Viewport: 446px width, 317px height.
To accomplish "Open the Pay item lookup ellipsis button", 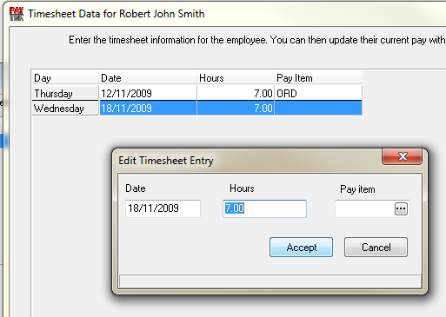I will pyautogui.click(x=401, y=208).
